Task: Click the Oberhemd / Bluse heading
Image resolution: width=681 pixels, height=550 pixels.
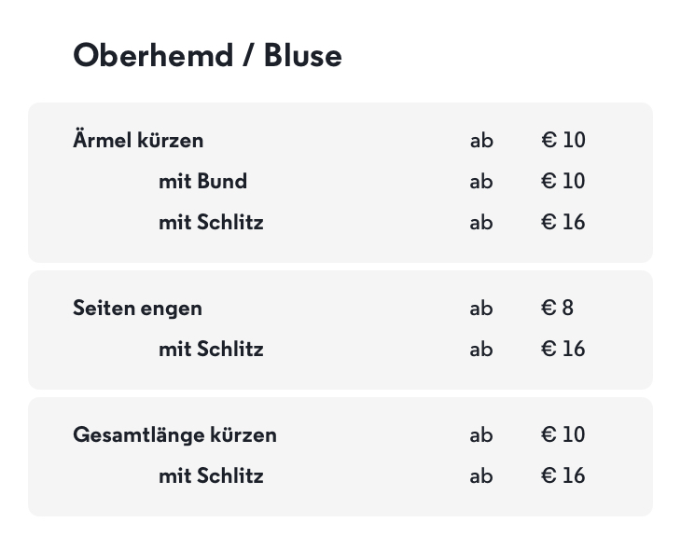Action: pyautogui.click(x=207, y=56)
